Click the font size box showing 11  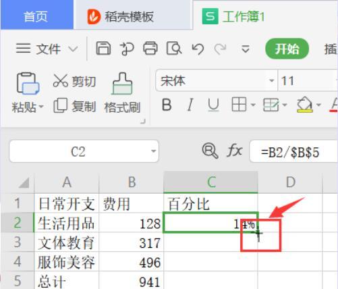click(x=308, y=80)
